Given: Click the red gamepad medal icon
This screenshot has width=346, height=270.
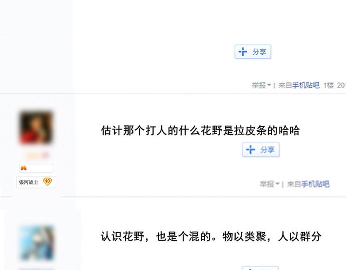Looking at the screenshot, I should [x=24, y=168].
